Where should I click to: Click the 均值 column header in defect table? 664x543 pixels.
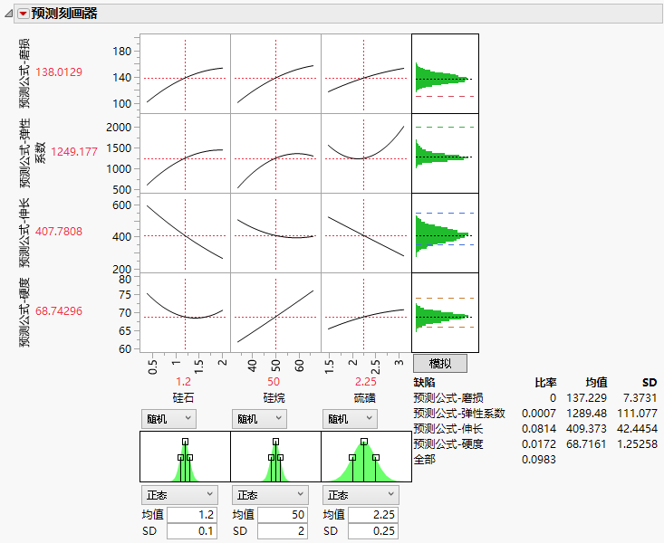(x=596, y=383)
